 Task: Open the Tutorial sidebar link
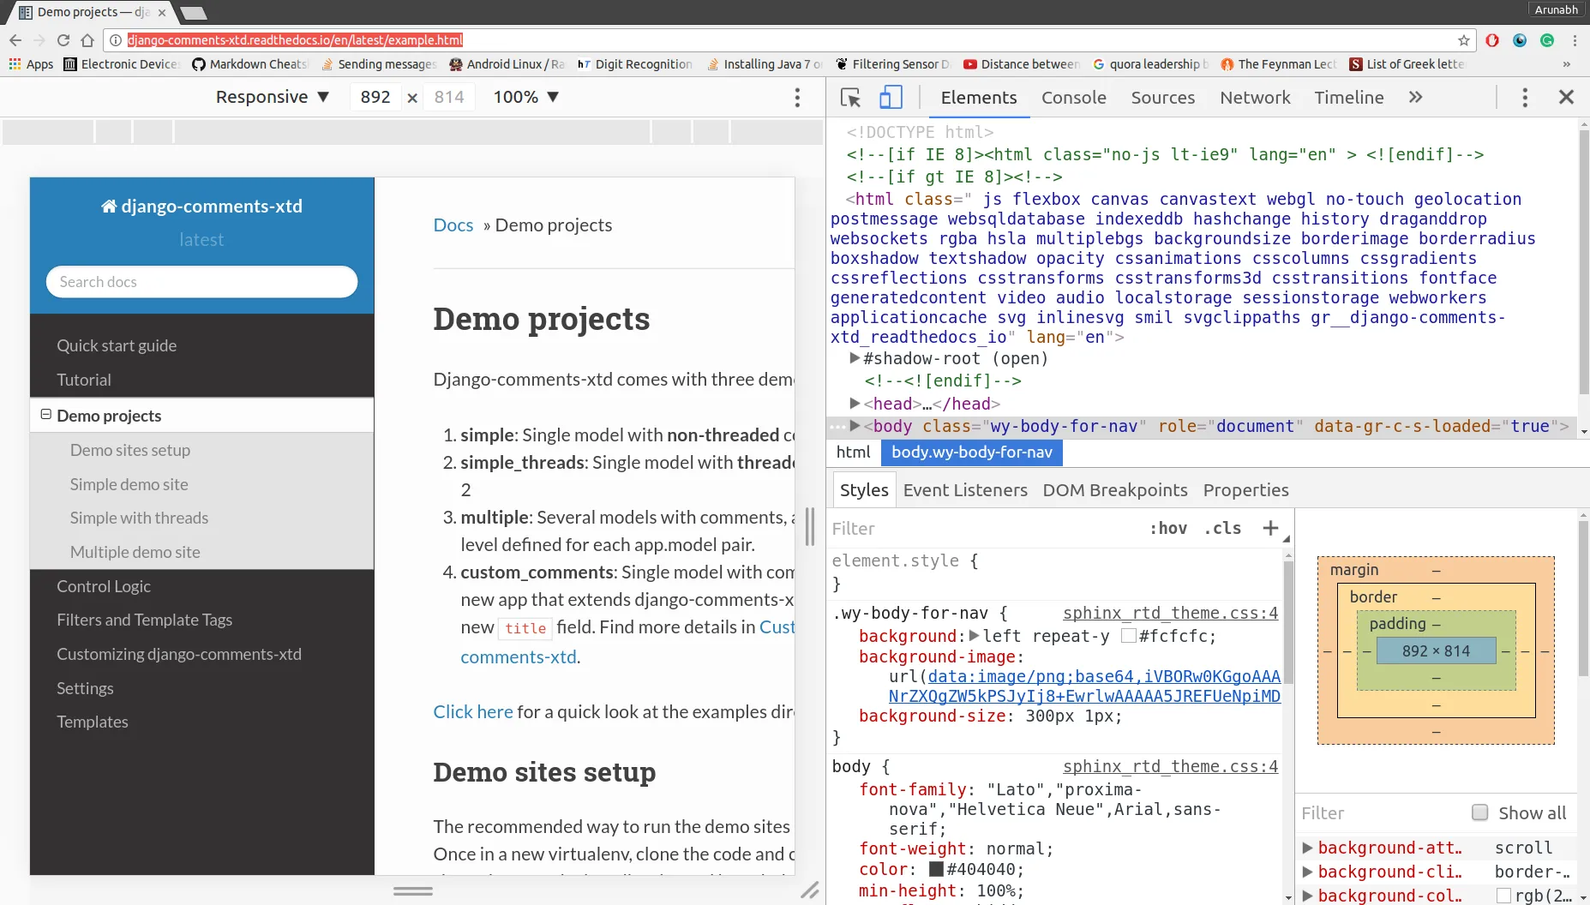click(x=84, y=380)
